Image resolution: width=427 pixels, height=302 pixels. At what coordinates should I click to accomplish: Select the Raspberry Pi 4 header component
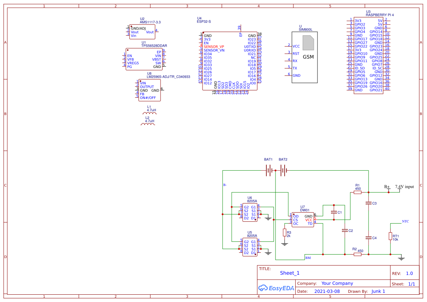[x=368, y=55]
